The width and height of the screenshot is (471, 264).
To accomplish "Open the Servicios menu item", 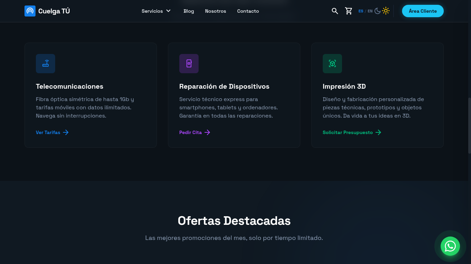I will point(152,11).
